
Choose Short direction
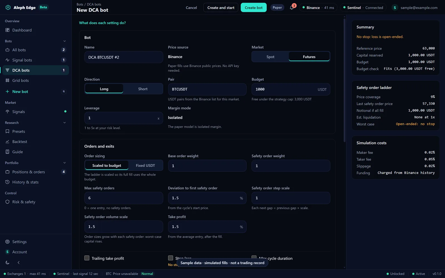point(143,89)
